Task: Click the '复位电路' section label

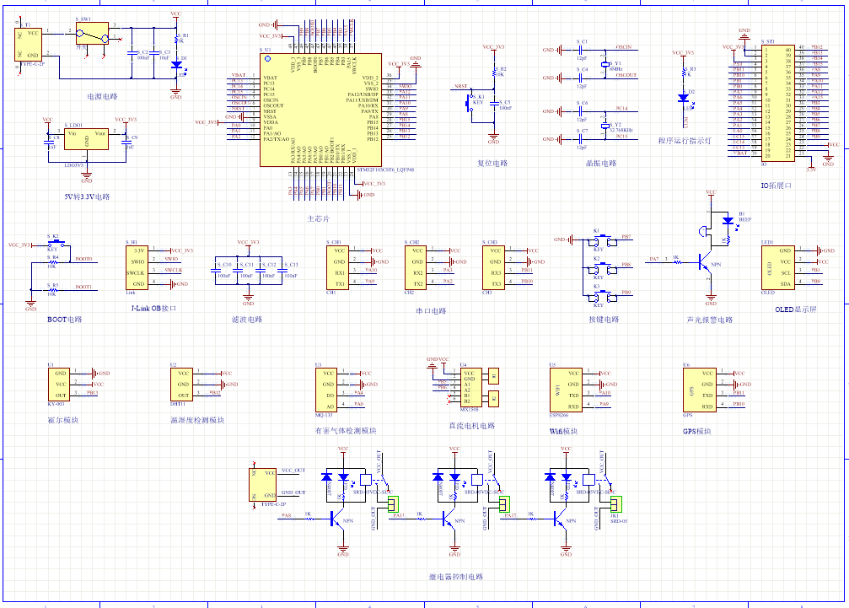Action: click(492, 163)
